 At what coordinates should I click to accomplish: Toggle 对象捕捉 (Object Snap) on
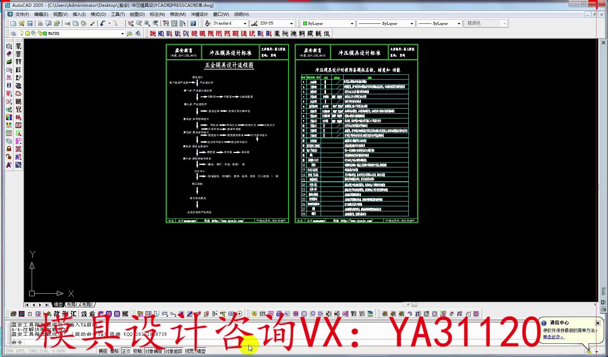coord(153,351)
